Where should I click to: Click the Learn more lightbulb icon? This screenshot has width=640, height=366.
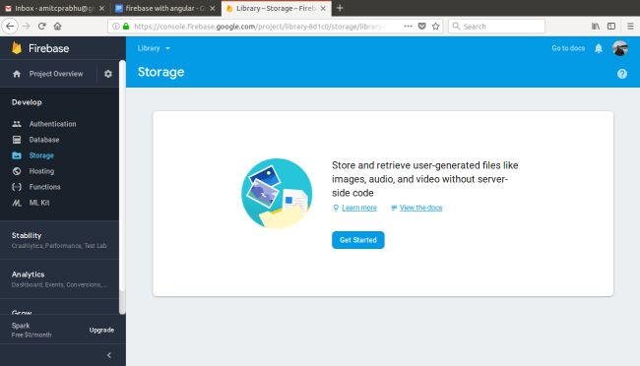336,208
